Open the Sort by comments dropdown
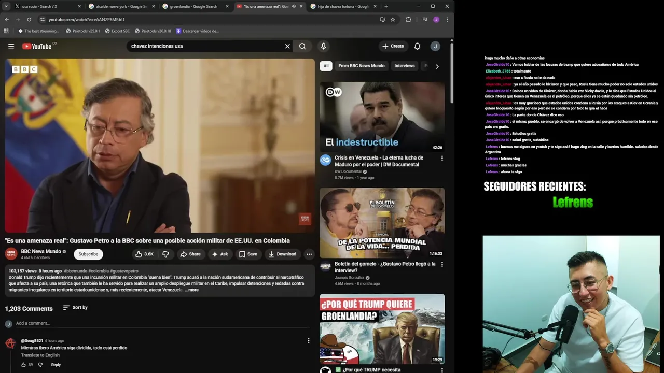The image size is (664, 373). click(75, 307)
